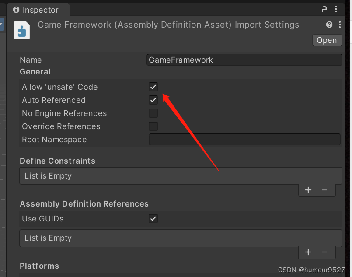Open the help icon for import settings
Screen dimensions: 352x277
click(329, 25)
